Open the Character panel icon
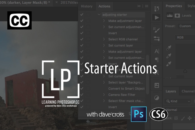This screenshot has height=130, width=195. (x=157, y=51)
